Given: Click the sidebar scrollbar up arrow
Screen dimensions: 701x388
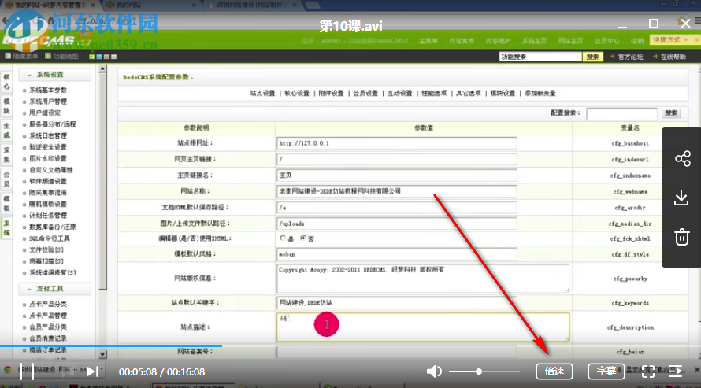Looking at the screenshot, I should (103, 69).
